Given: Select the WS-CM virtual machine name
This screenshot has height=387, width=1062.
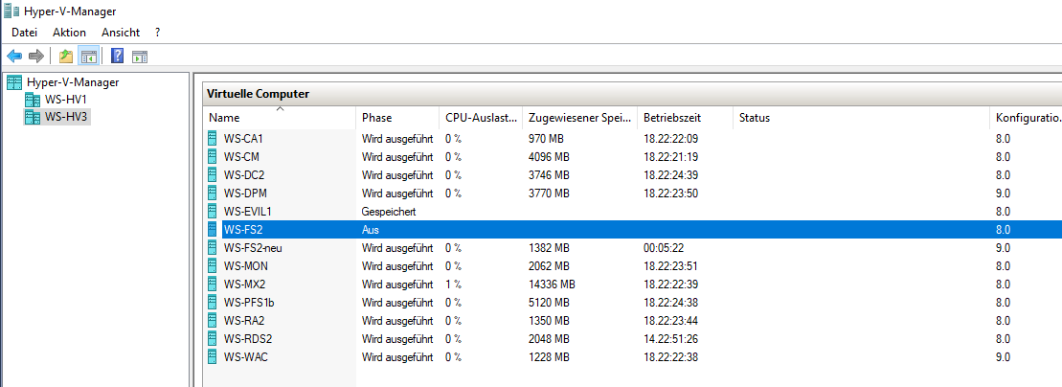Looking at the screenshot, I should pyautogui.click(x=241, y=156).
